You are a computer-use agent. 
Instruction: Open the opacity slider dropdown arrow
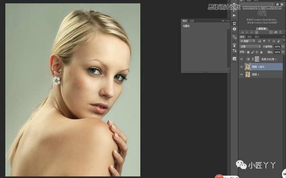tap(283, 46)
